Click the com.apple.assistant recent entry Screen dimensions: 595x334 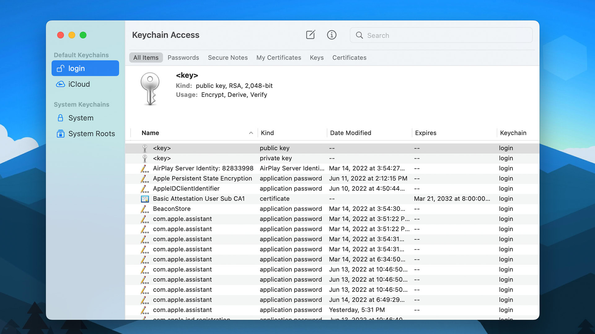coord(182,310)
